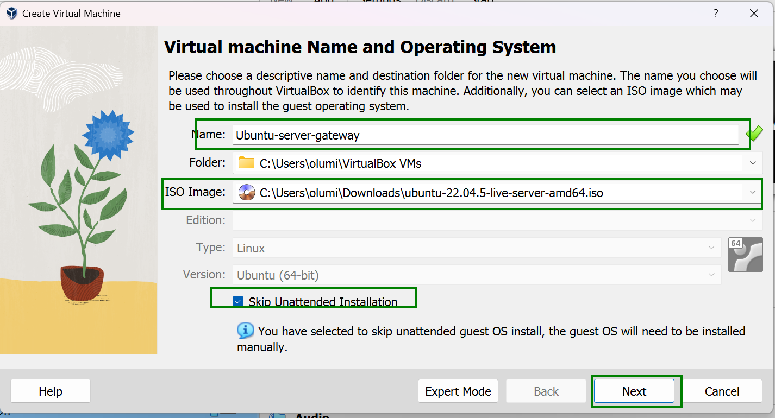Click the question mark help button in title bar
The image size is (775, 418).
click(716, 14)
